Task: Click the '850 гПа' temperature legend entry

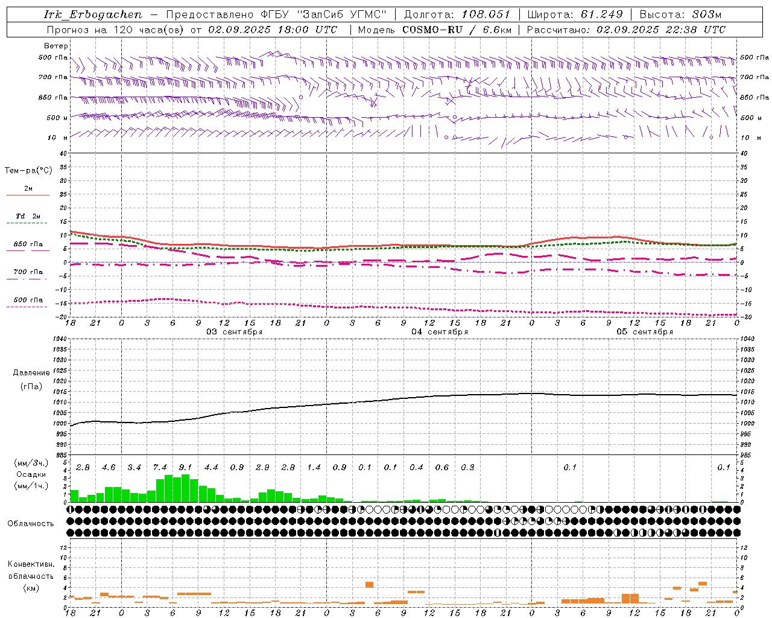Action: (x=28, y=244)
